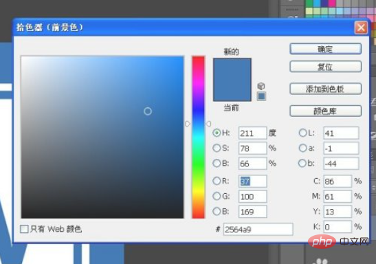Click the large saturation-brightness color field
376x264 pixels.
coord(102,137)
